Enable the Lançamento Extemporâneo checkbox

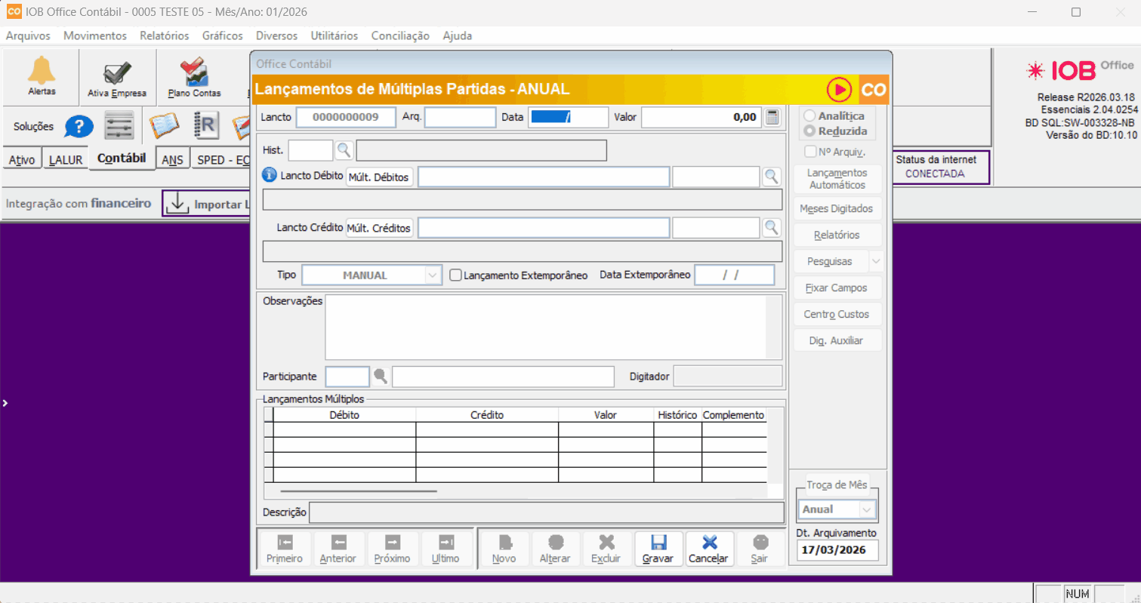coord(455,275)
